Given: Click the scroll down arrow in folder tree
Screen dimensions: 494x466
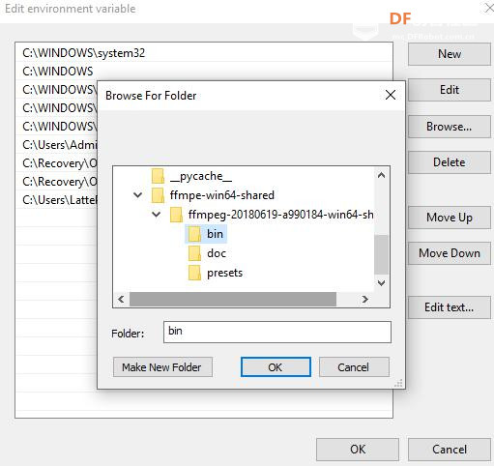Looking at the screenshot, I should point(382,283).
